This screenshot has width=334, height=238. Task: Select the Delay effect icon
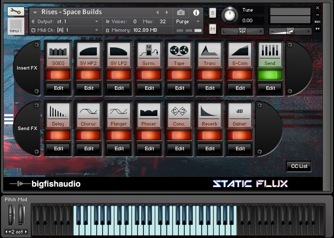tap(58, 112)
